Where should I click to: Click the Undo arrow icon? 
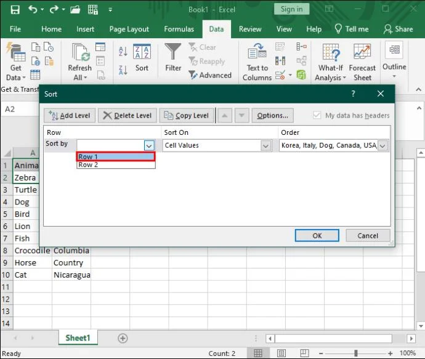coord(33,10)
